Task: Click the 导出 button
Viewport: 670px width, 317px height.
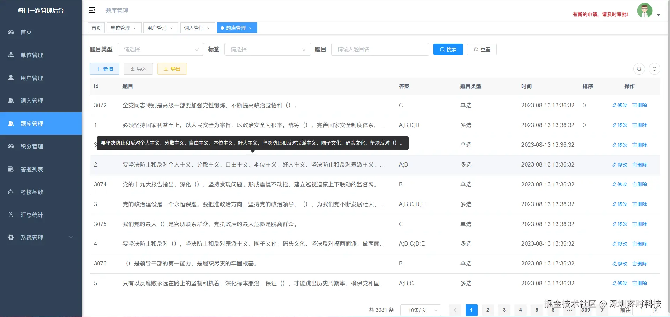Action: 172,69
